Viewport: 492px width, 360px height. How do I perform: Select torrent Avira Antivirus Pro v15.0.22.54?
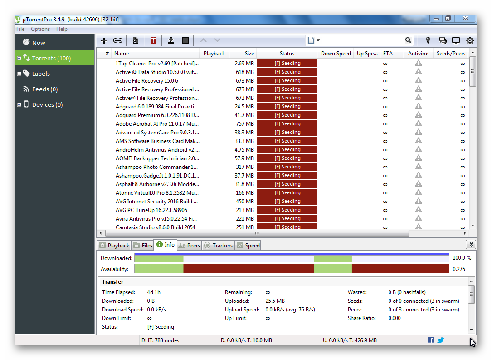pos(156,219)
